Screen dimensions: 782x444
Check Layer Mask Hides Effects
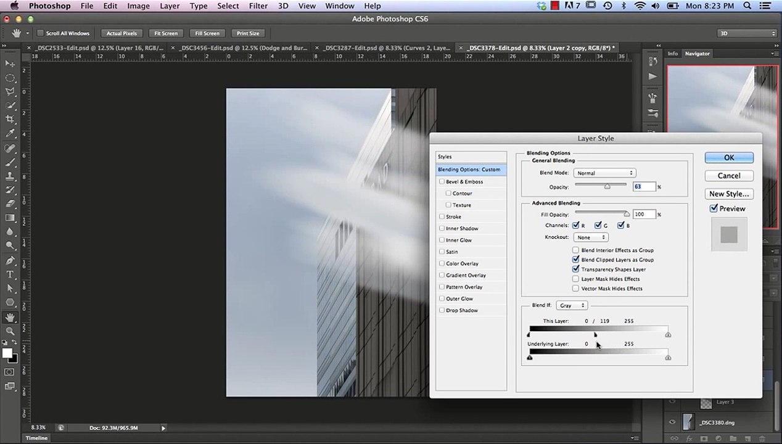(x=575, y=279)
